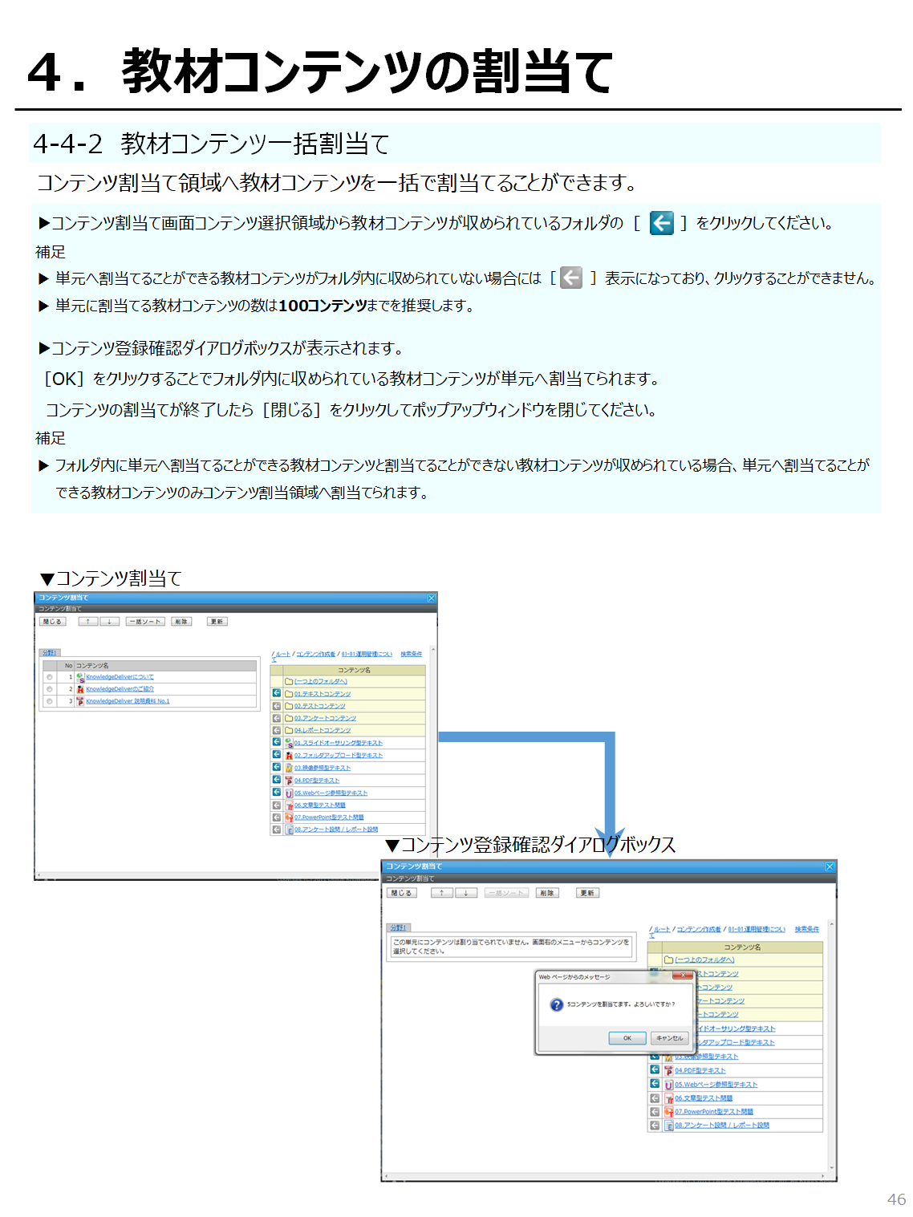The height and width of the screenshot is (1217, 913).
Task: Click assign arrow for 02.フォルダアップロード型テキスト in upper window
Action: (277, 755)
